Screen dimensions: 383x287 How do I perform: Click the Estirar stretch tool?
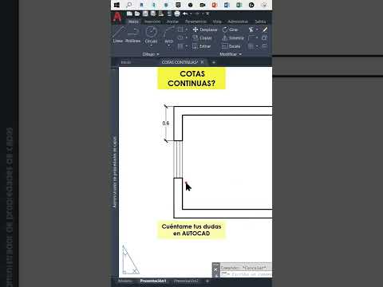pos(202,46)
